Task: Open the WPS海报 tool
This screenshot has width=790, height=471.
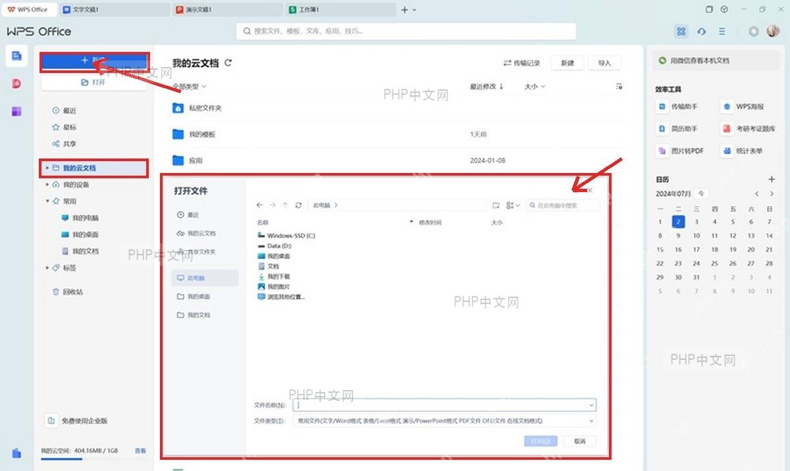Action: pyautogui.click(x=744, y=107)
